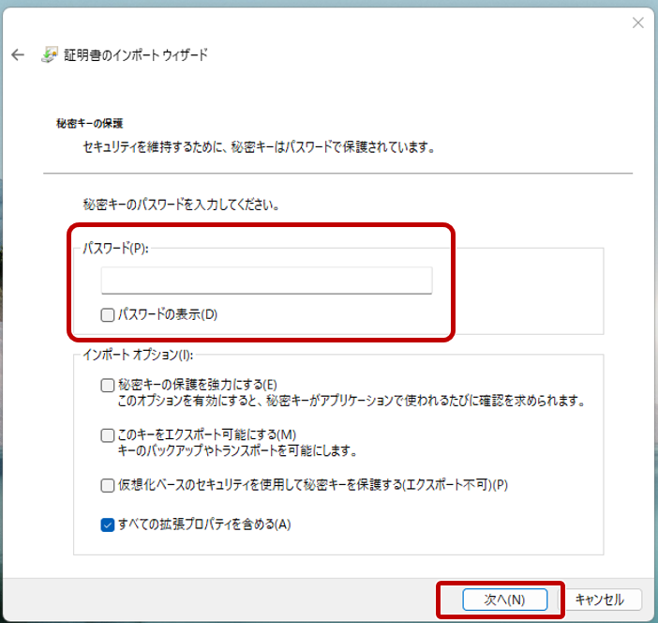Go back with the arrow icon
This screenshot has height=623, width=658.
pos(18,54)
